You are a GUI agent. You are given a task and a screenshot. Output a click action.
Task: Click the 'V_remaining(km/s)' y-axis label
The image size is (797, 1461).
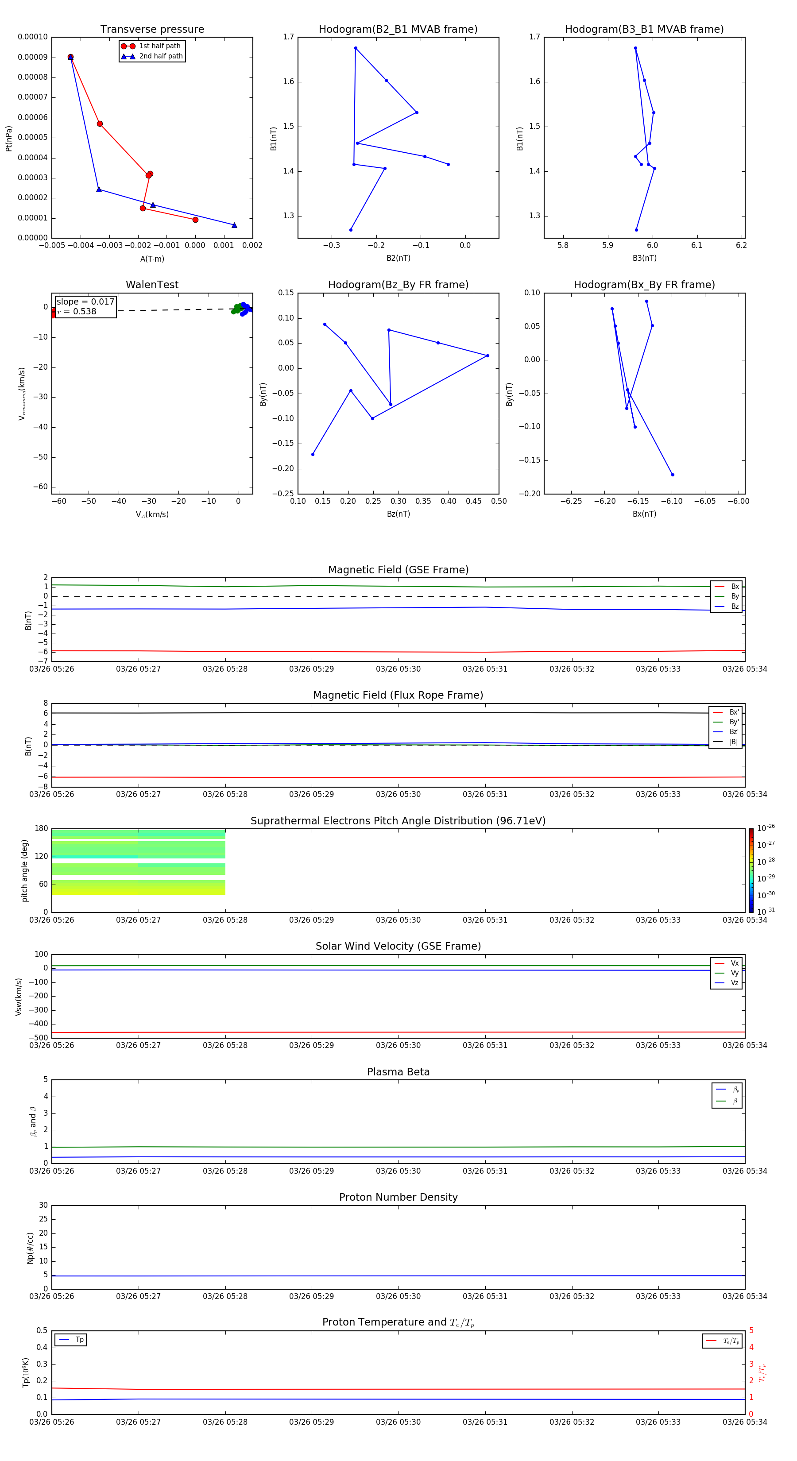tap(22, 394)
